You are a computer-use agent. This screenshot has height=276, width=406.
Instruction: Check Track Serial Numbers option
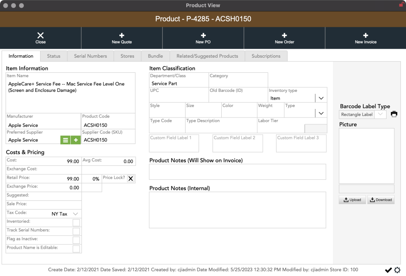[x=76, y=231]
